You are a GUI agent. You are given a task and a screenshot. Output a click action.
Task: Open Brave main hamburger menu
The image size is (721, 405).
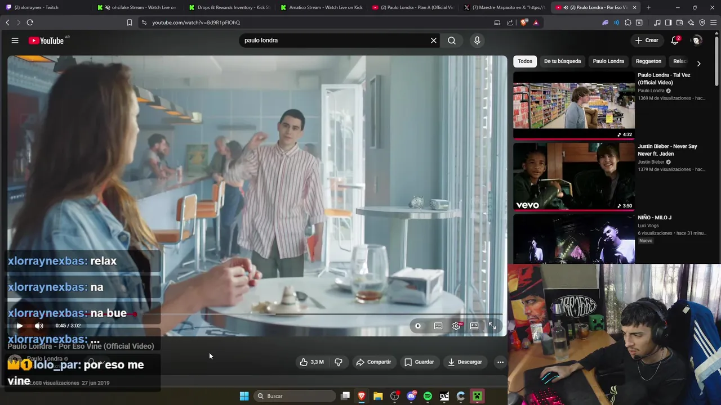[x=714, y=22]
